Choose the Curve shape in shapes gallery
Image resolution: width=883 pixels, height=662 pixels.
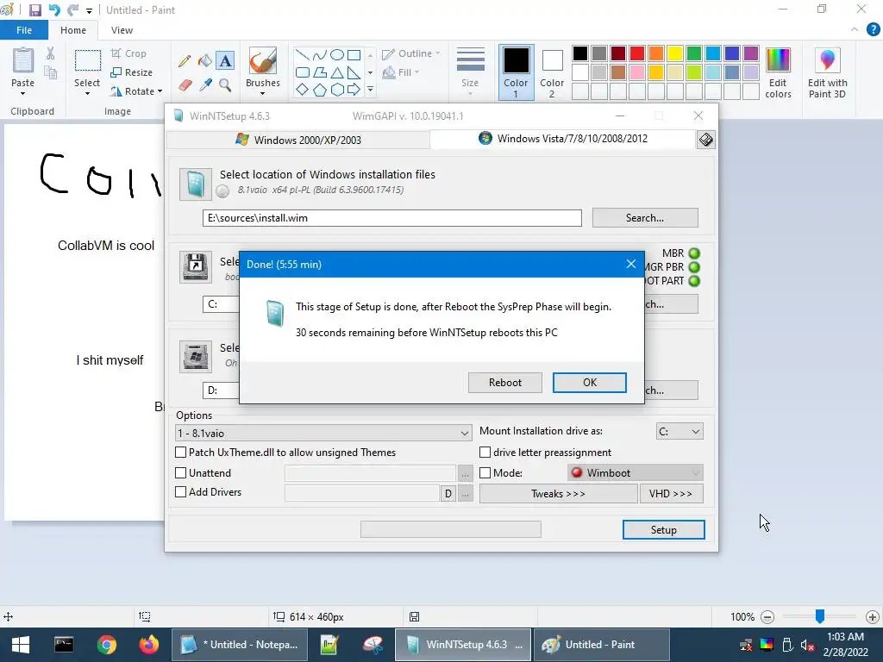(319, 54)
